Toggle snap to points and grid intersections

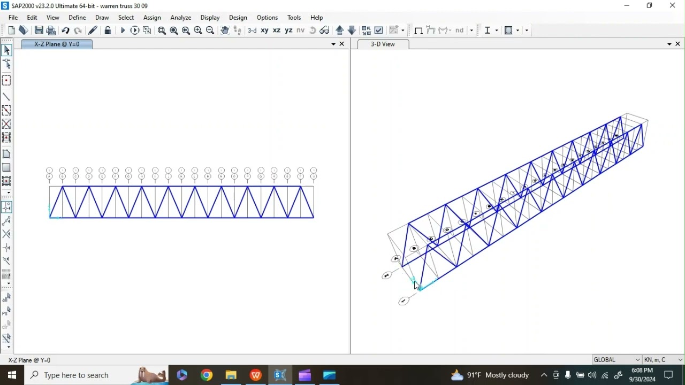coord(7,207)
